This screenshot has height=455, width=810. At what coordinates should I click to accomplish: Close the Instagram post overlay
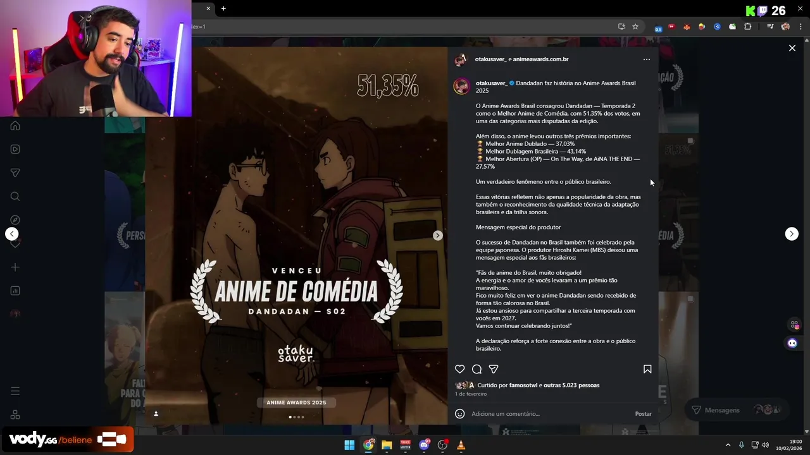tap(792, 48)
